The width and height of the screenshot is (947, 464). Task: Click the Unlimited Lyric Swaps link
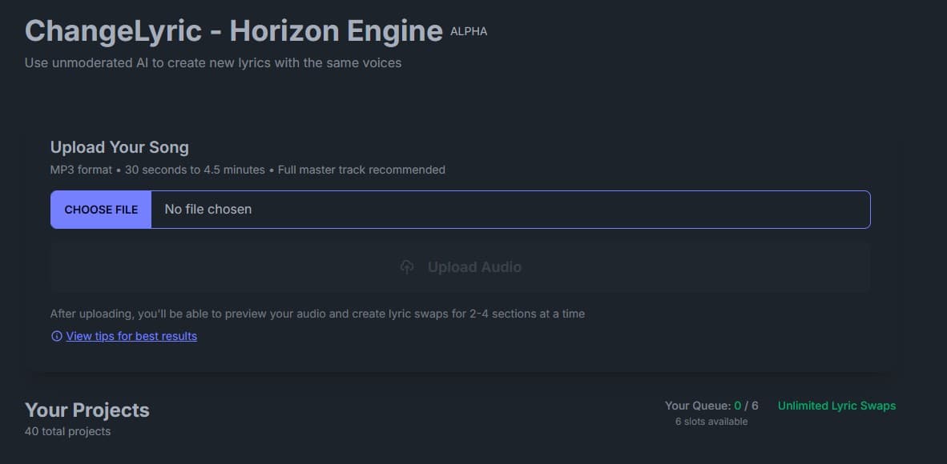[836, 406]
